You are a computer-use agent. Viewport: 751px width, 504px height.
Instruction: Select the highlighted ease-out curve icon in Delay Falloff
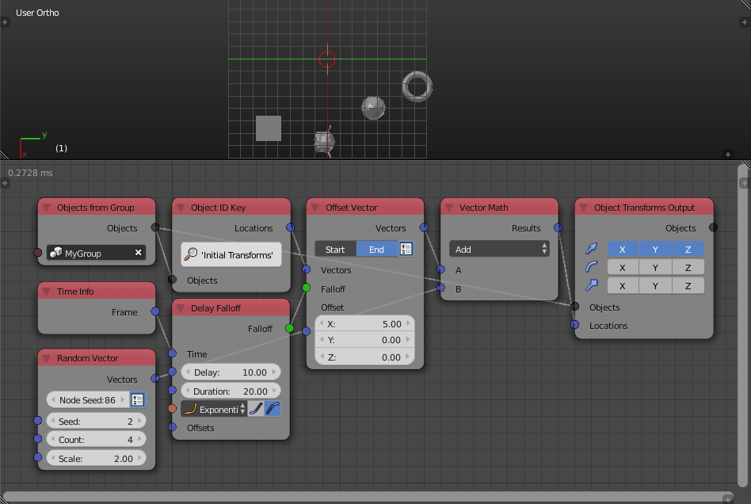pos(272,408)
